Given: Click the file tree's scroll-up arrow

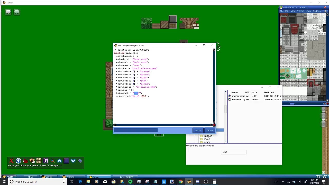Looking at the screenshot, I should point(226,91).
